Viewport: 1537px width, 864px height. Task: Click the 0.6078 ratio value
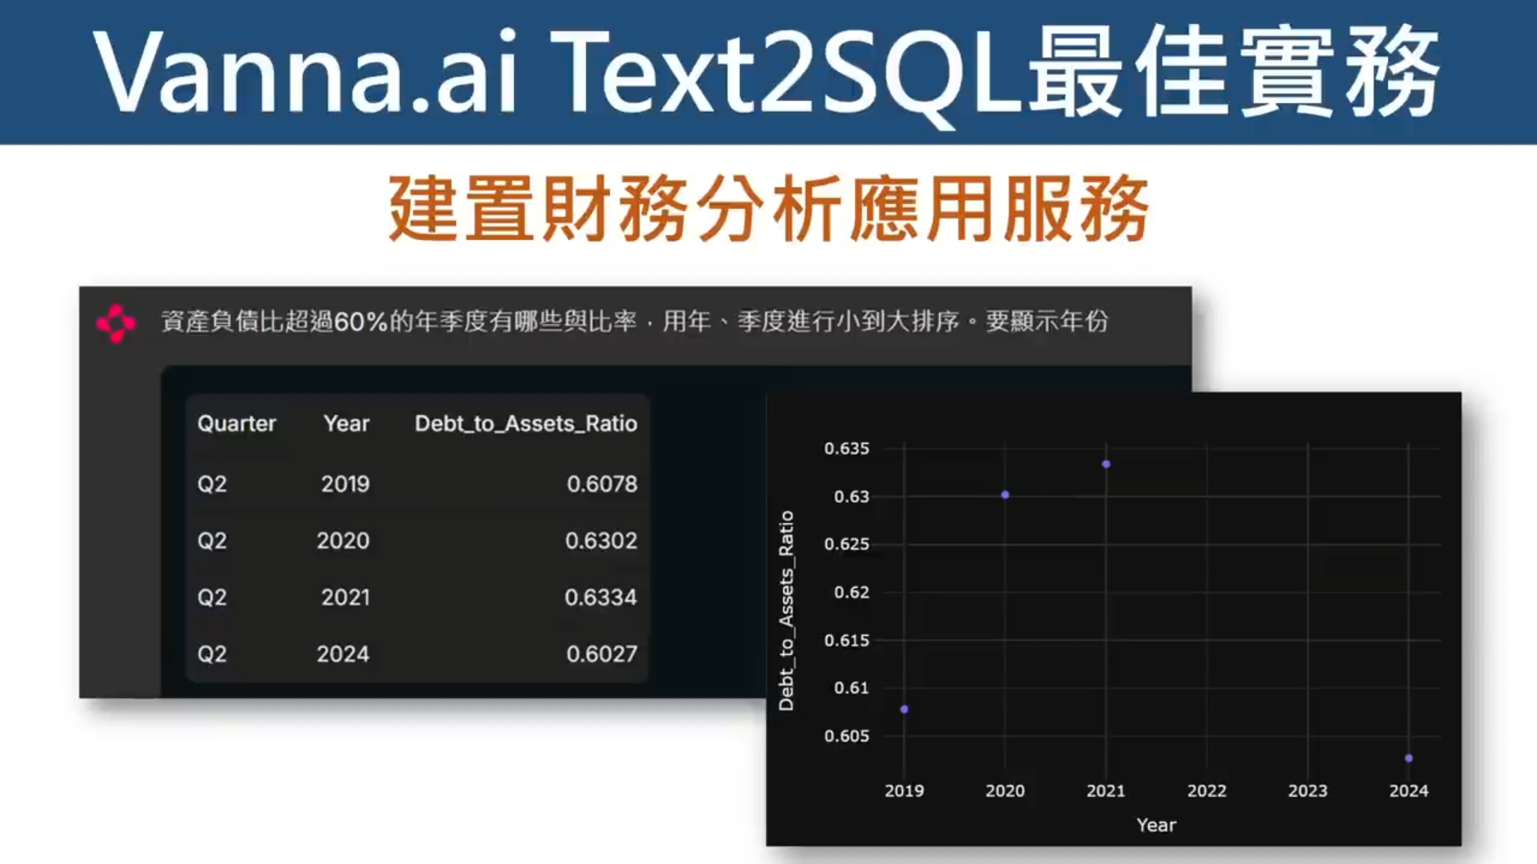point(602,484)
